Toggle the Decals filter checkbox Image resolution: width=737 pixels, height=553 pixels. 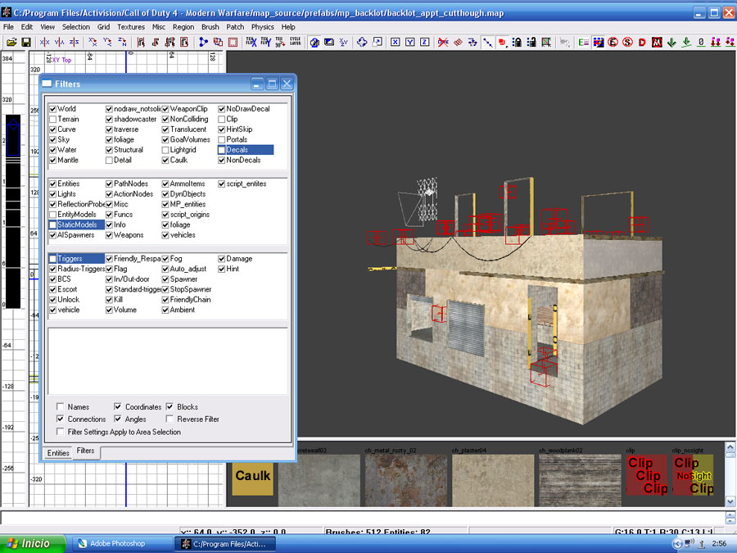pos(222,150)
